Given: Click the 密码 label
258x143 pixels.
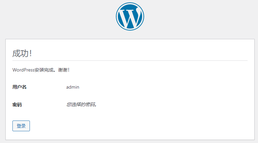Looking at the screenshot, I should coord(17,105).
